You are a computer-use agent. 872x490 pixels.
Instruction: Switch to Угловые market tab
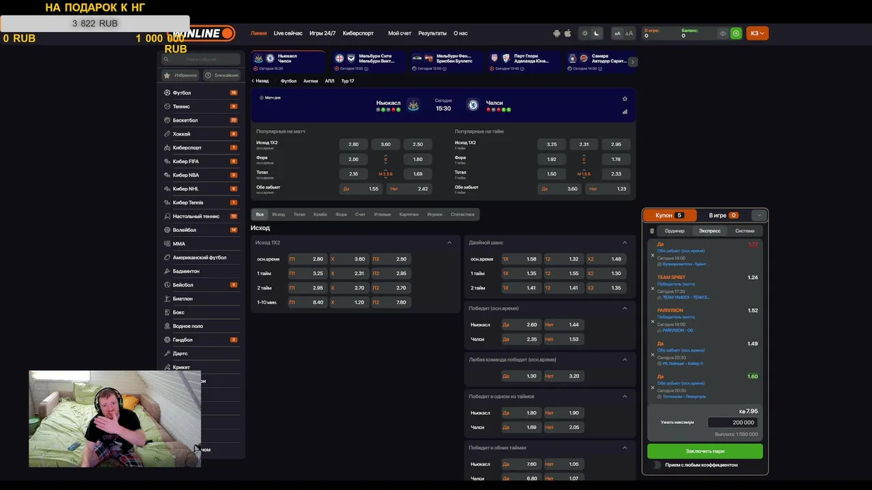pyautogui.click(x=382, y=214)
